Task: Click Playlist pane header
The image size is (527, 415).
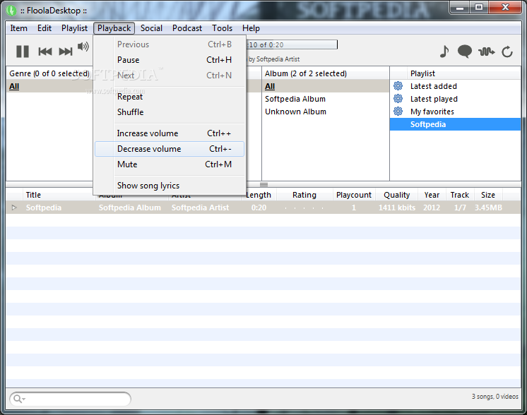Action: click(464, 73)
